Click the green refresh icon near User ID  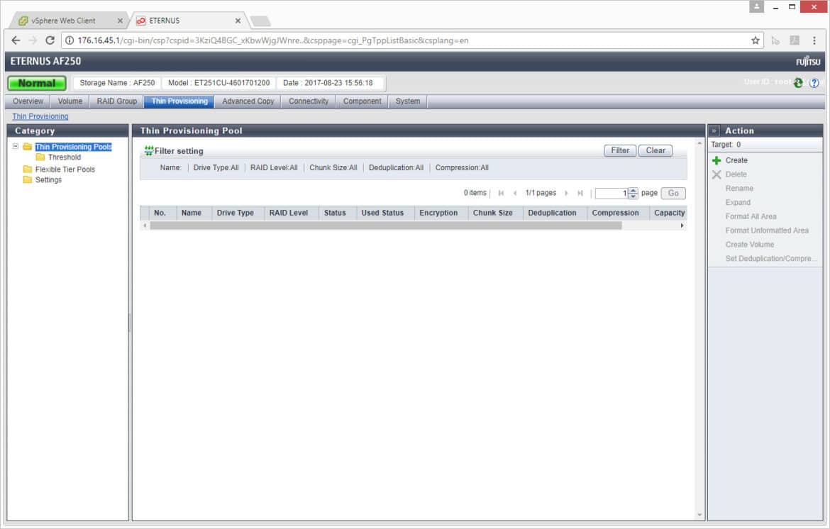point(798,83)
